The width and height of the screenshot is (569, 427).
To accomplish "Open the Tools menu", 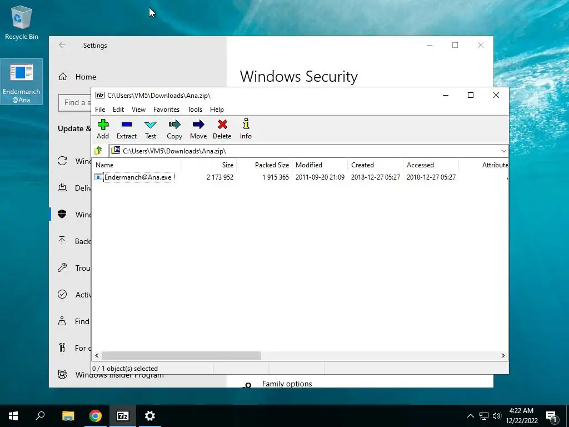I will [x=194, y=110].
